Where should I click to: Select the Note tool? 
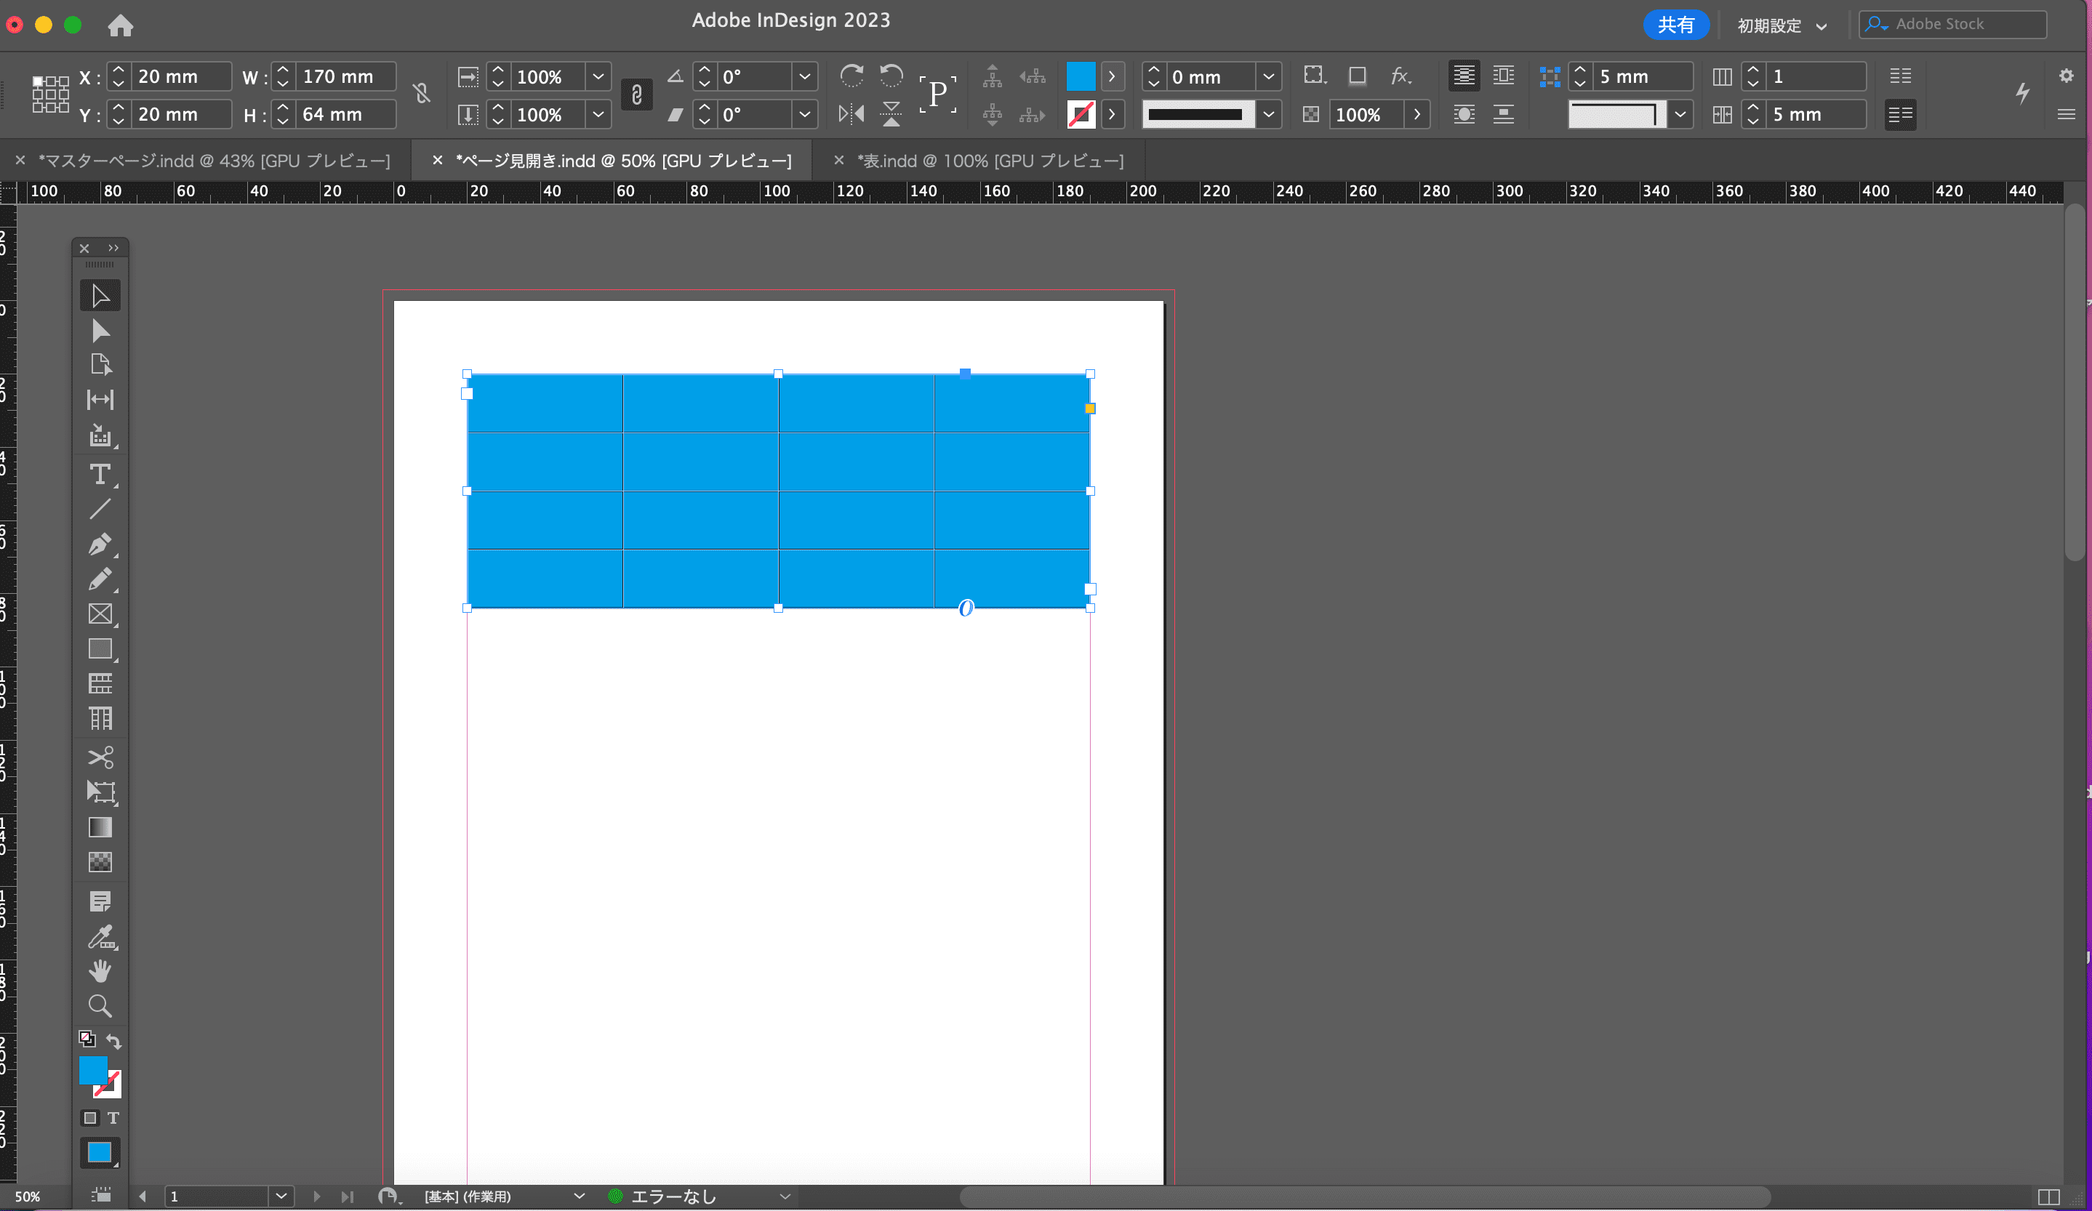tap(100, 901)
